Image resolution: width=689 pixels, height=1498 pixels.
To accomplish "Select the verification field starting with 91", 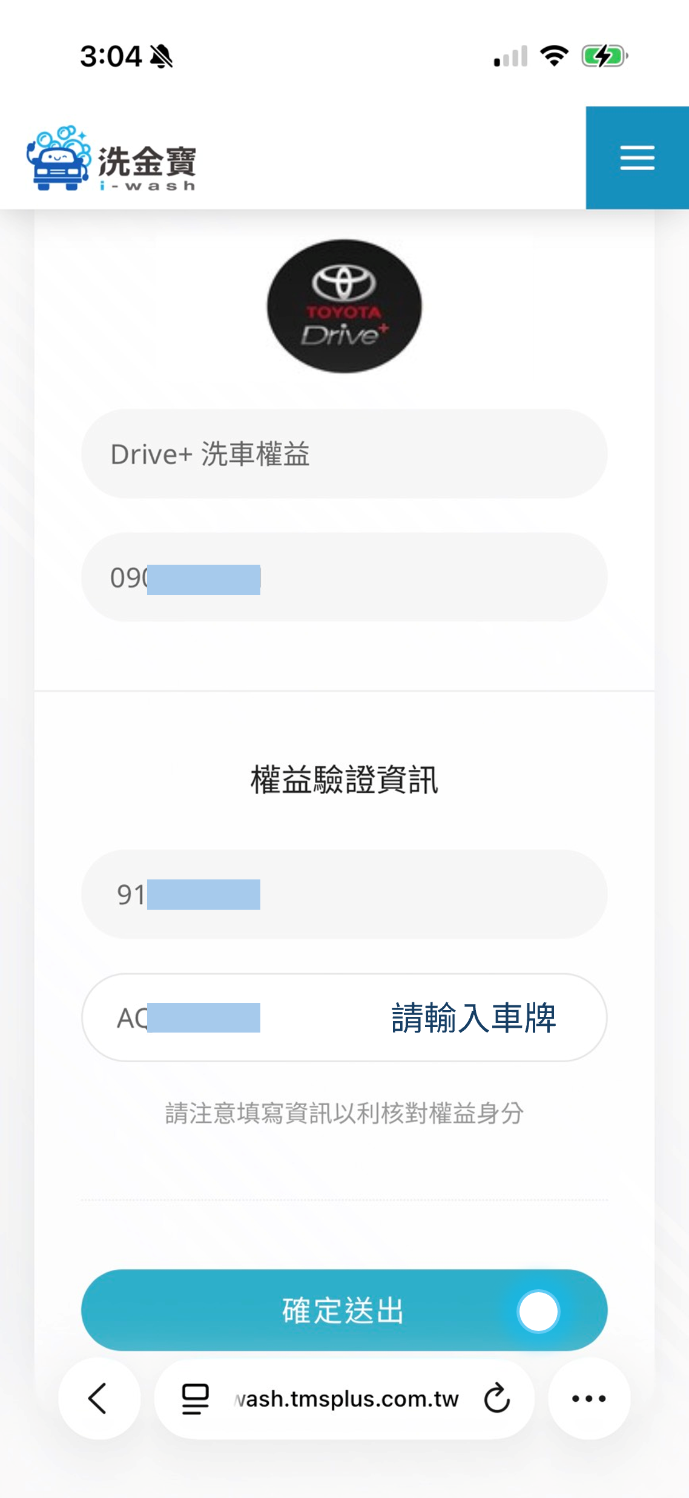I will point(344,894).
